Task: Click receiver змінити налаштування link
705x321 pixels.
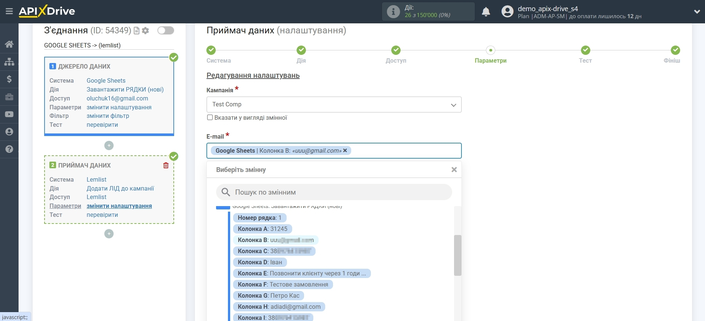Action: point(119,206)
